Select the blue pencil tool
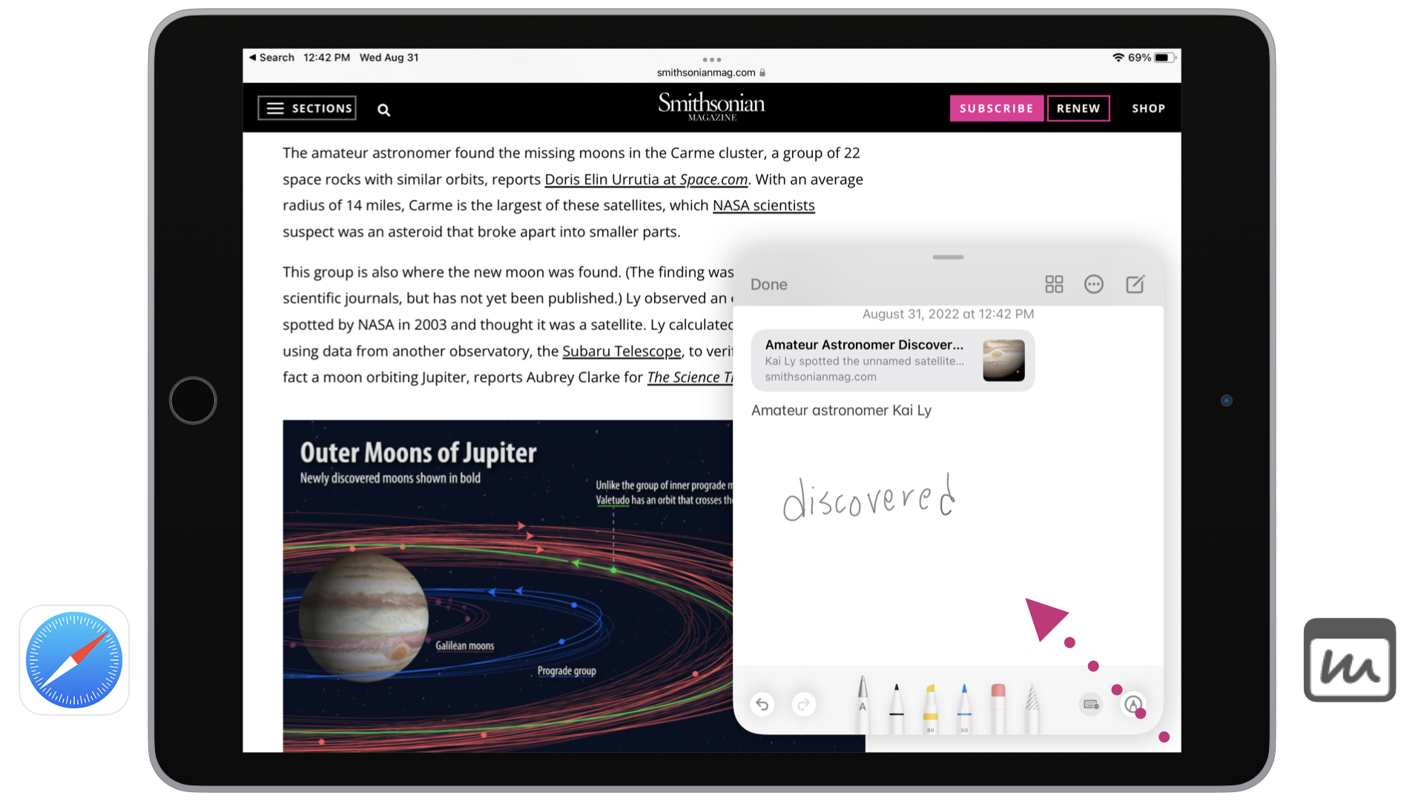Viewport: 1424px width, 801px height. coord(964,708)
